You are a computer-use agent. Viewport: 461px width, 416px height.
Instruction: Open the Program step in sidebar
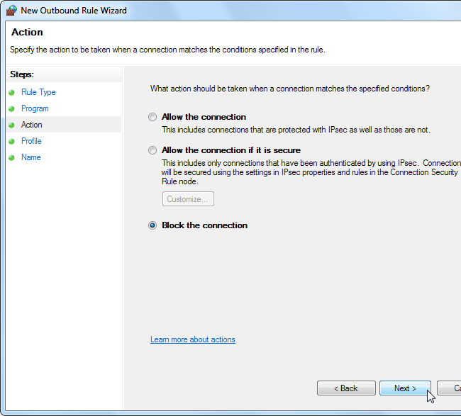35,108
